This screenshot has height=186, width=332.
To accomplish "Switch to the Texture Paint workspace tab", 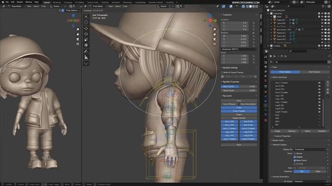I will (x=92, y=2).
